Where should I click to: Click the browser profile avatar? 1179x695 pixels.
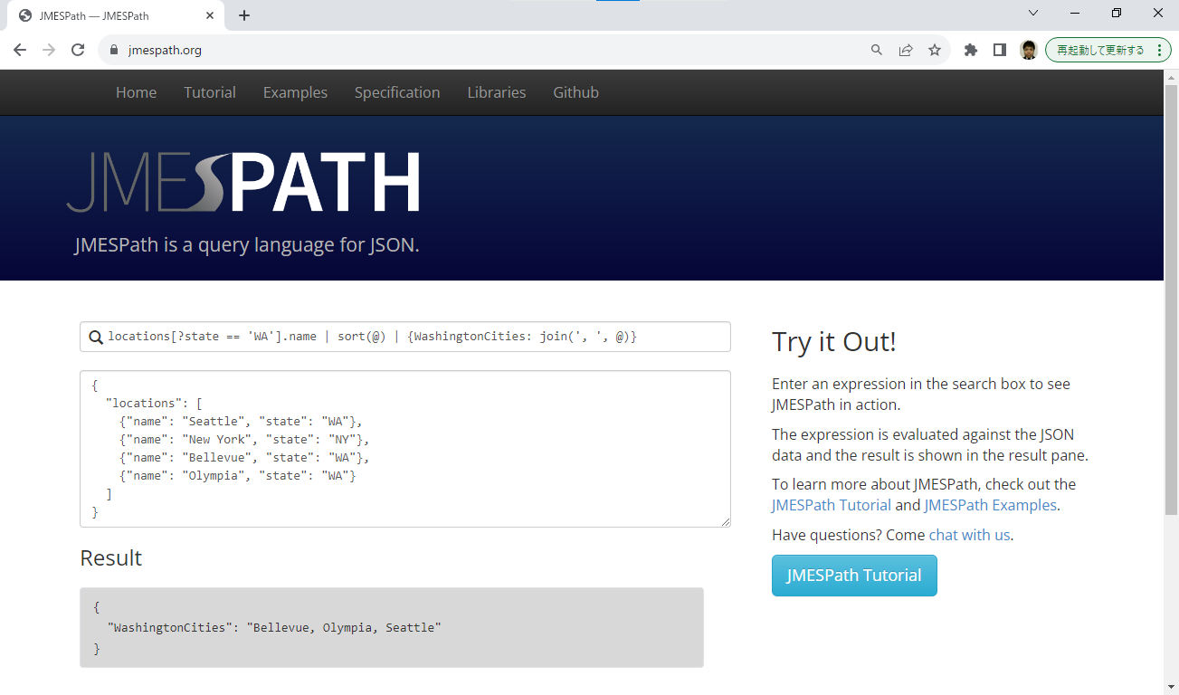click(x=1030, y=50)
